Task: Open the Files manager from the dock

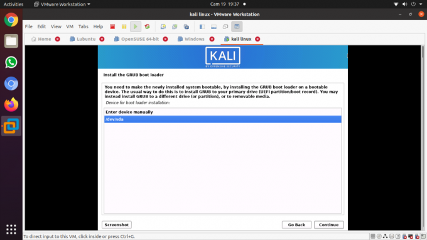Action: coord(11,41)
